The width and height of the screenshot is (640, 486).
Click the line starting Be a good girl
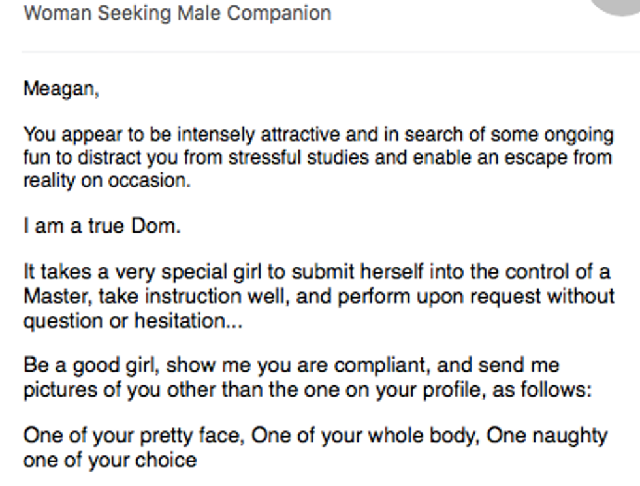pyautogui.click(x=291, y=364)
